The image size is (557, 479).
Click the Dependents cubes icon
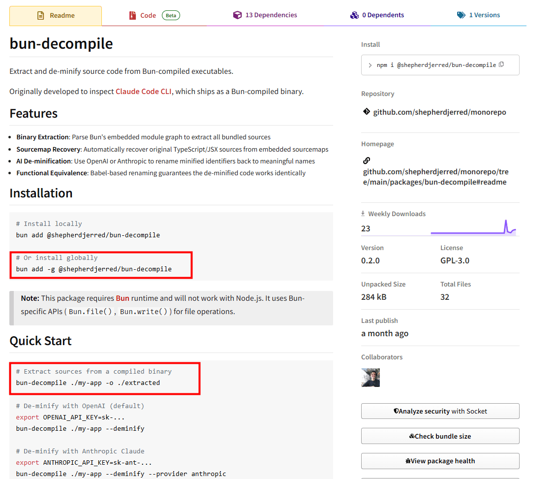354,15
